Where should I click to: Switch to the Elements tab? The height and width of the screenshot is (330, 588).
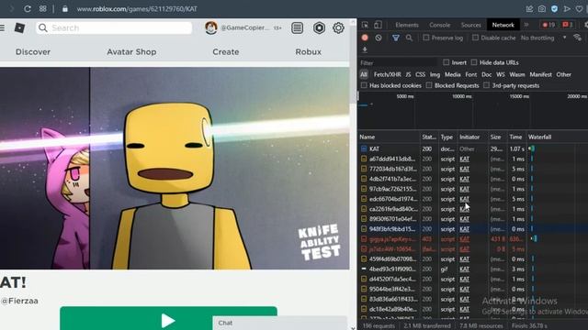coord(407,25)
